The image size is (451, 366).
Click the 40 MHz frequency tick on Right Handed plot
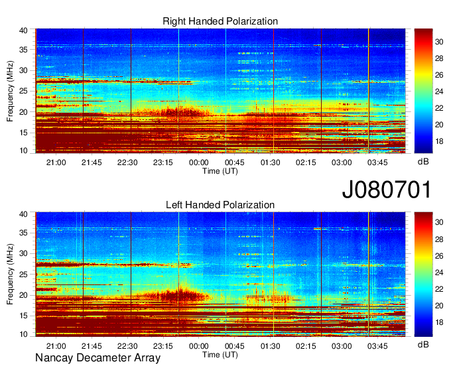(24, 30)
